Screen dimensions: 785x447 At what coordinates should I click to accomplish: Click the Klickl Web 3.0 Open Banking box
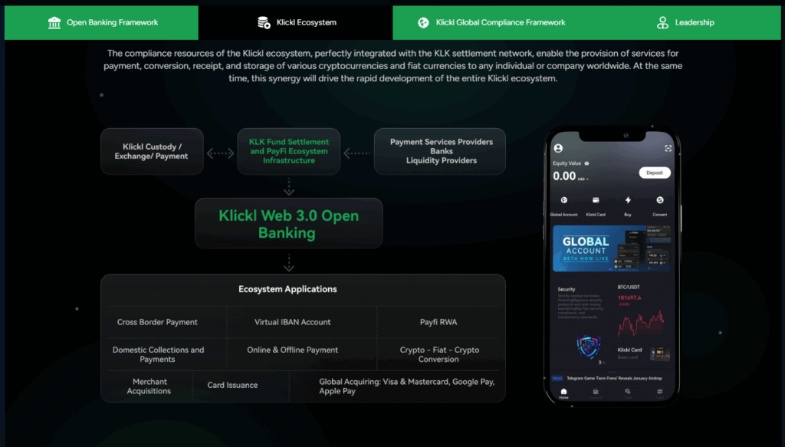289,223
